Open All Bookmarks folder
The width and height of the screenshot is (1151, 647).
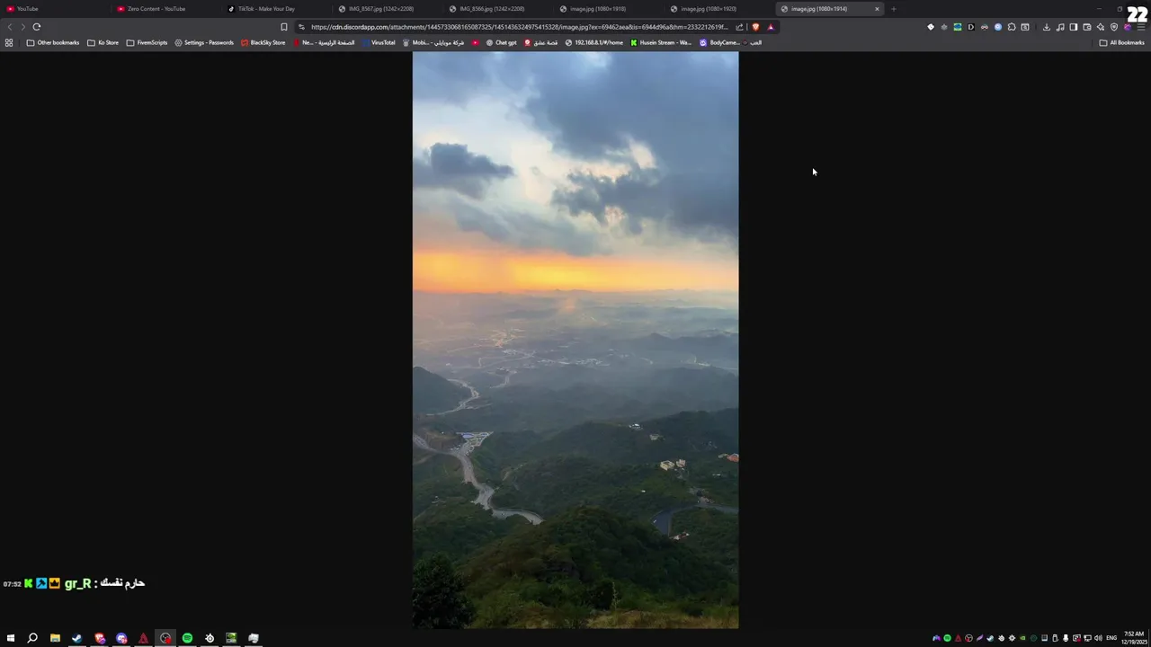click(x=1121, y=42)
